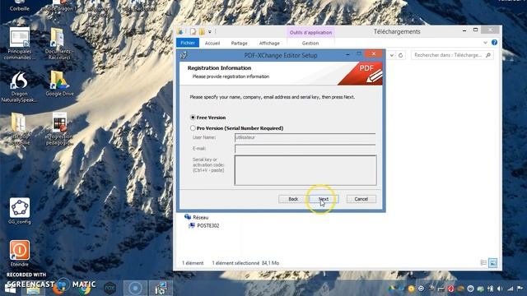This screenshot has height=296, width=527.
Task: Refresh the Téléchargements folder
Action: coord(400,55)
